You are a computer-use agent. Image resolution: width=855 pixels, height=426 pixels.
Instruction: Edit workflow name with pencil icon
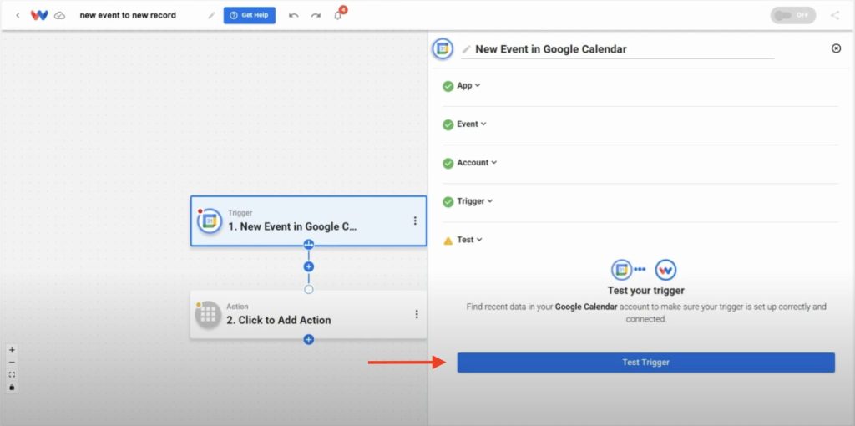tap(211, 15)
